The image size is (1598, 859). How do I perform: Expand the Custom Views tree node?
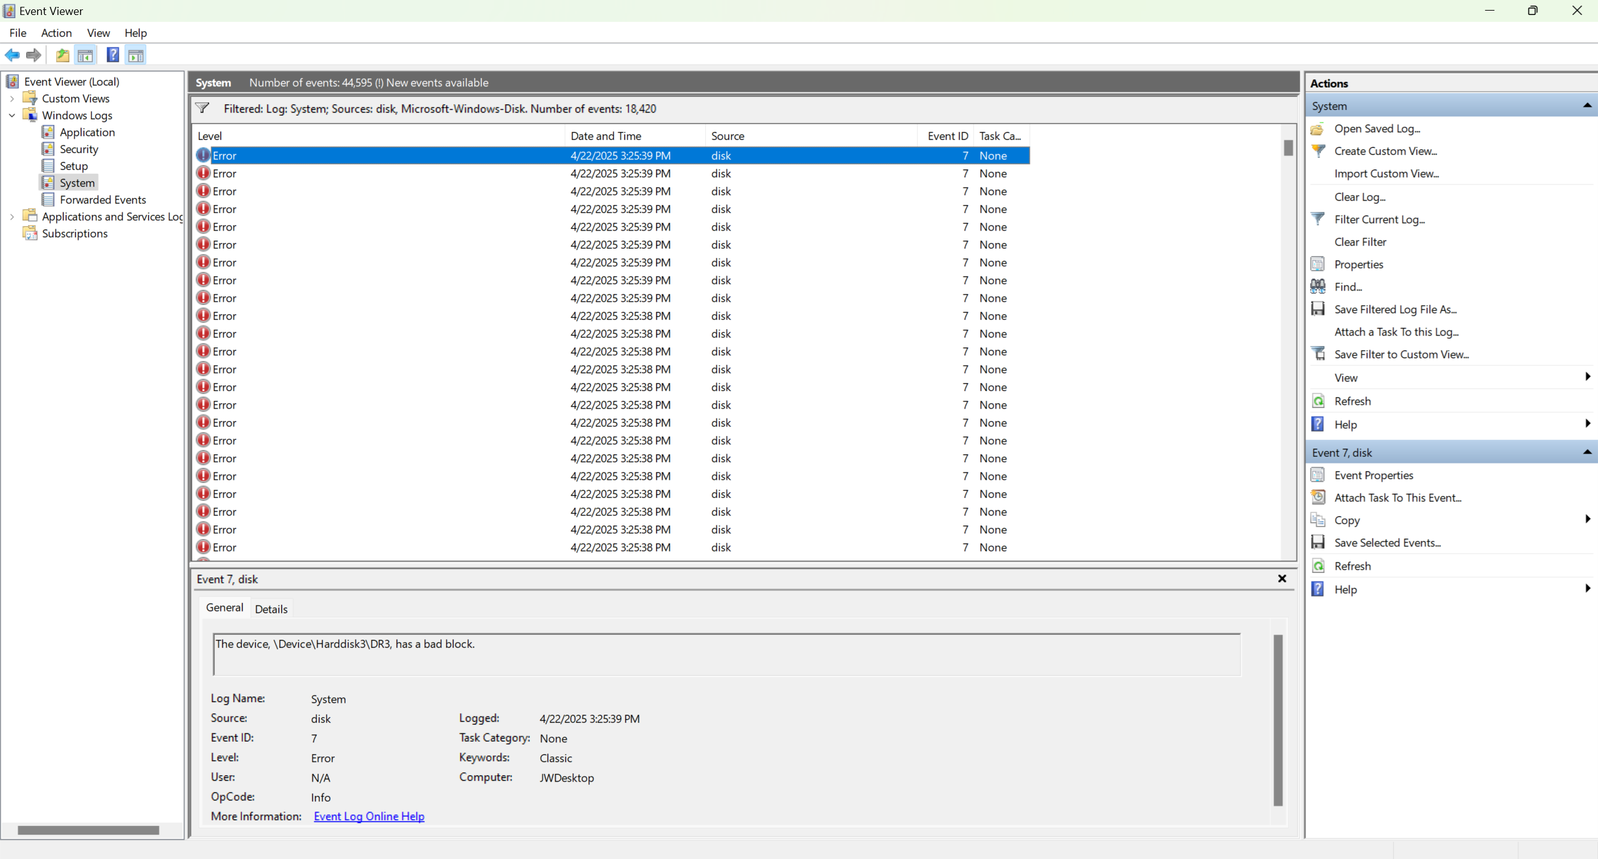pos(12,99)
